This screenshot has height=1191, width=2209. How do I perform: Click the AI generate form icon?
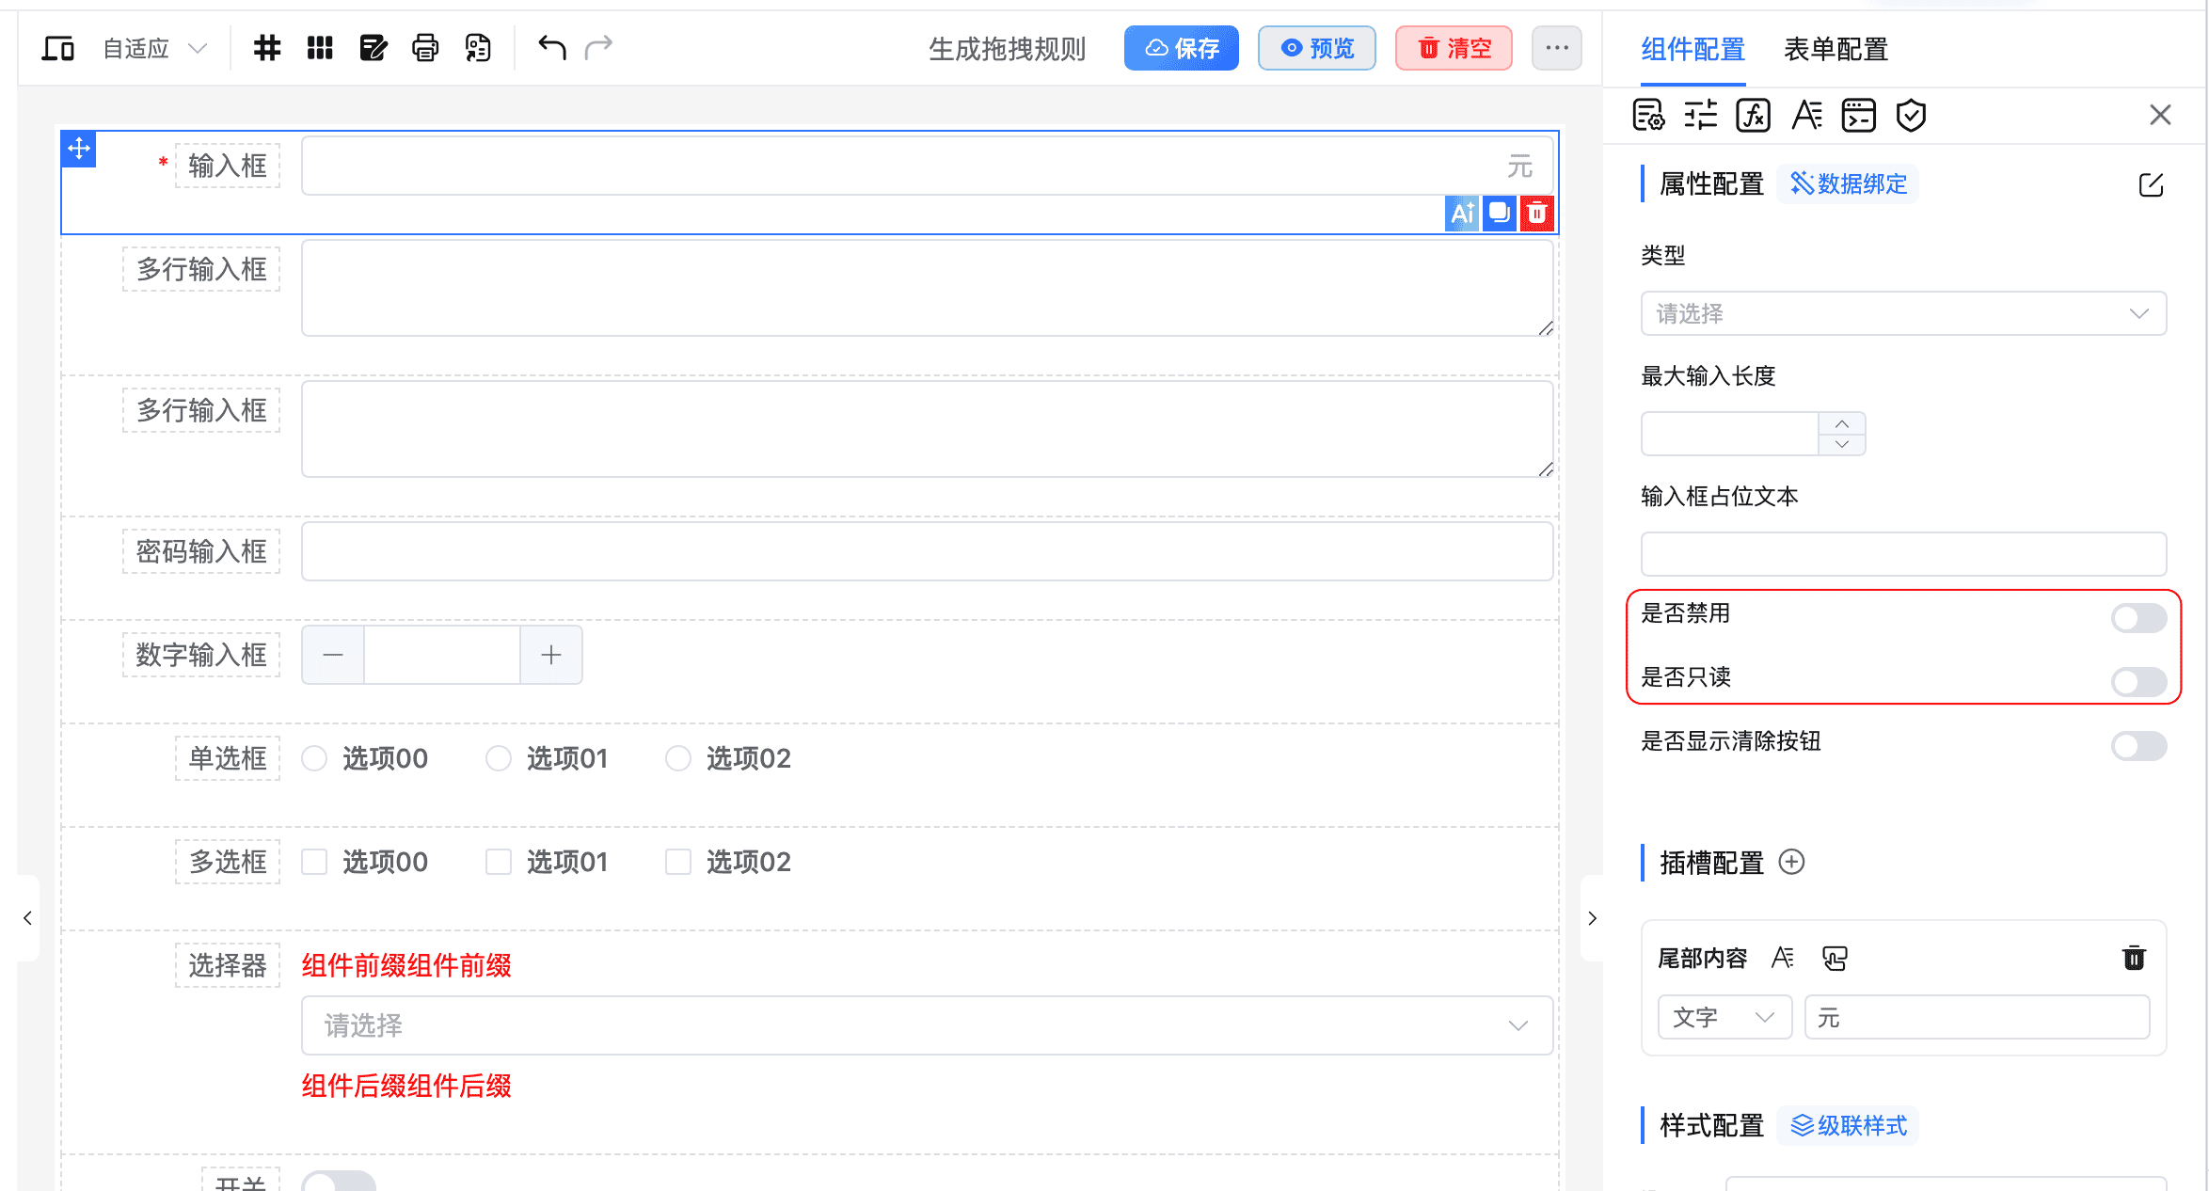(x=478, y=48)
